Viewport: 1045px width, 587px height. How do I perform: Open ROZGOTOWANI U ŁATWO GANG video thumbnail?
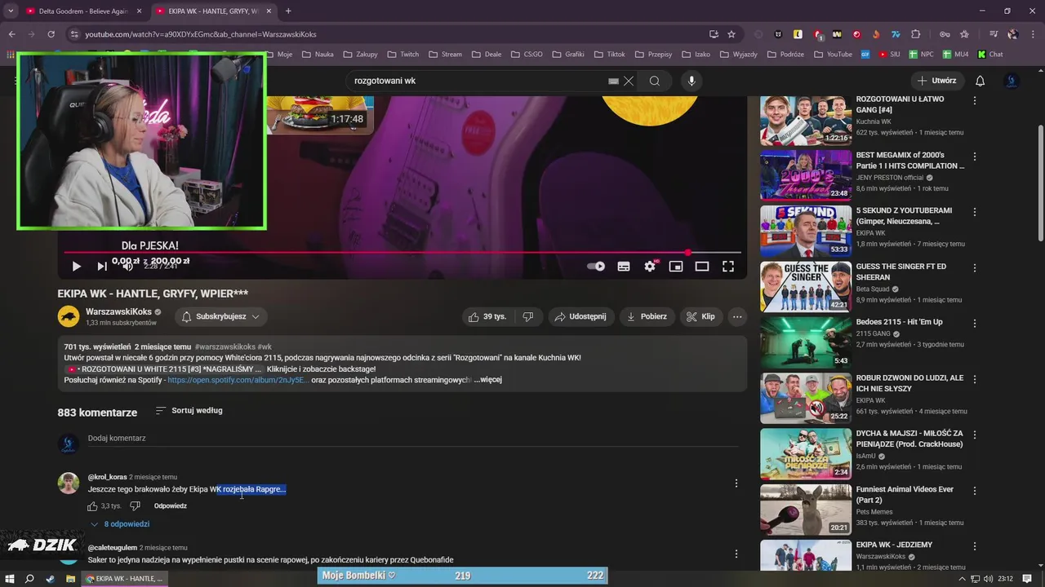point(806,121)
